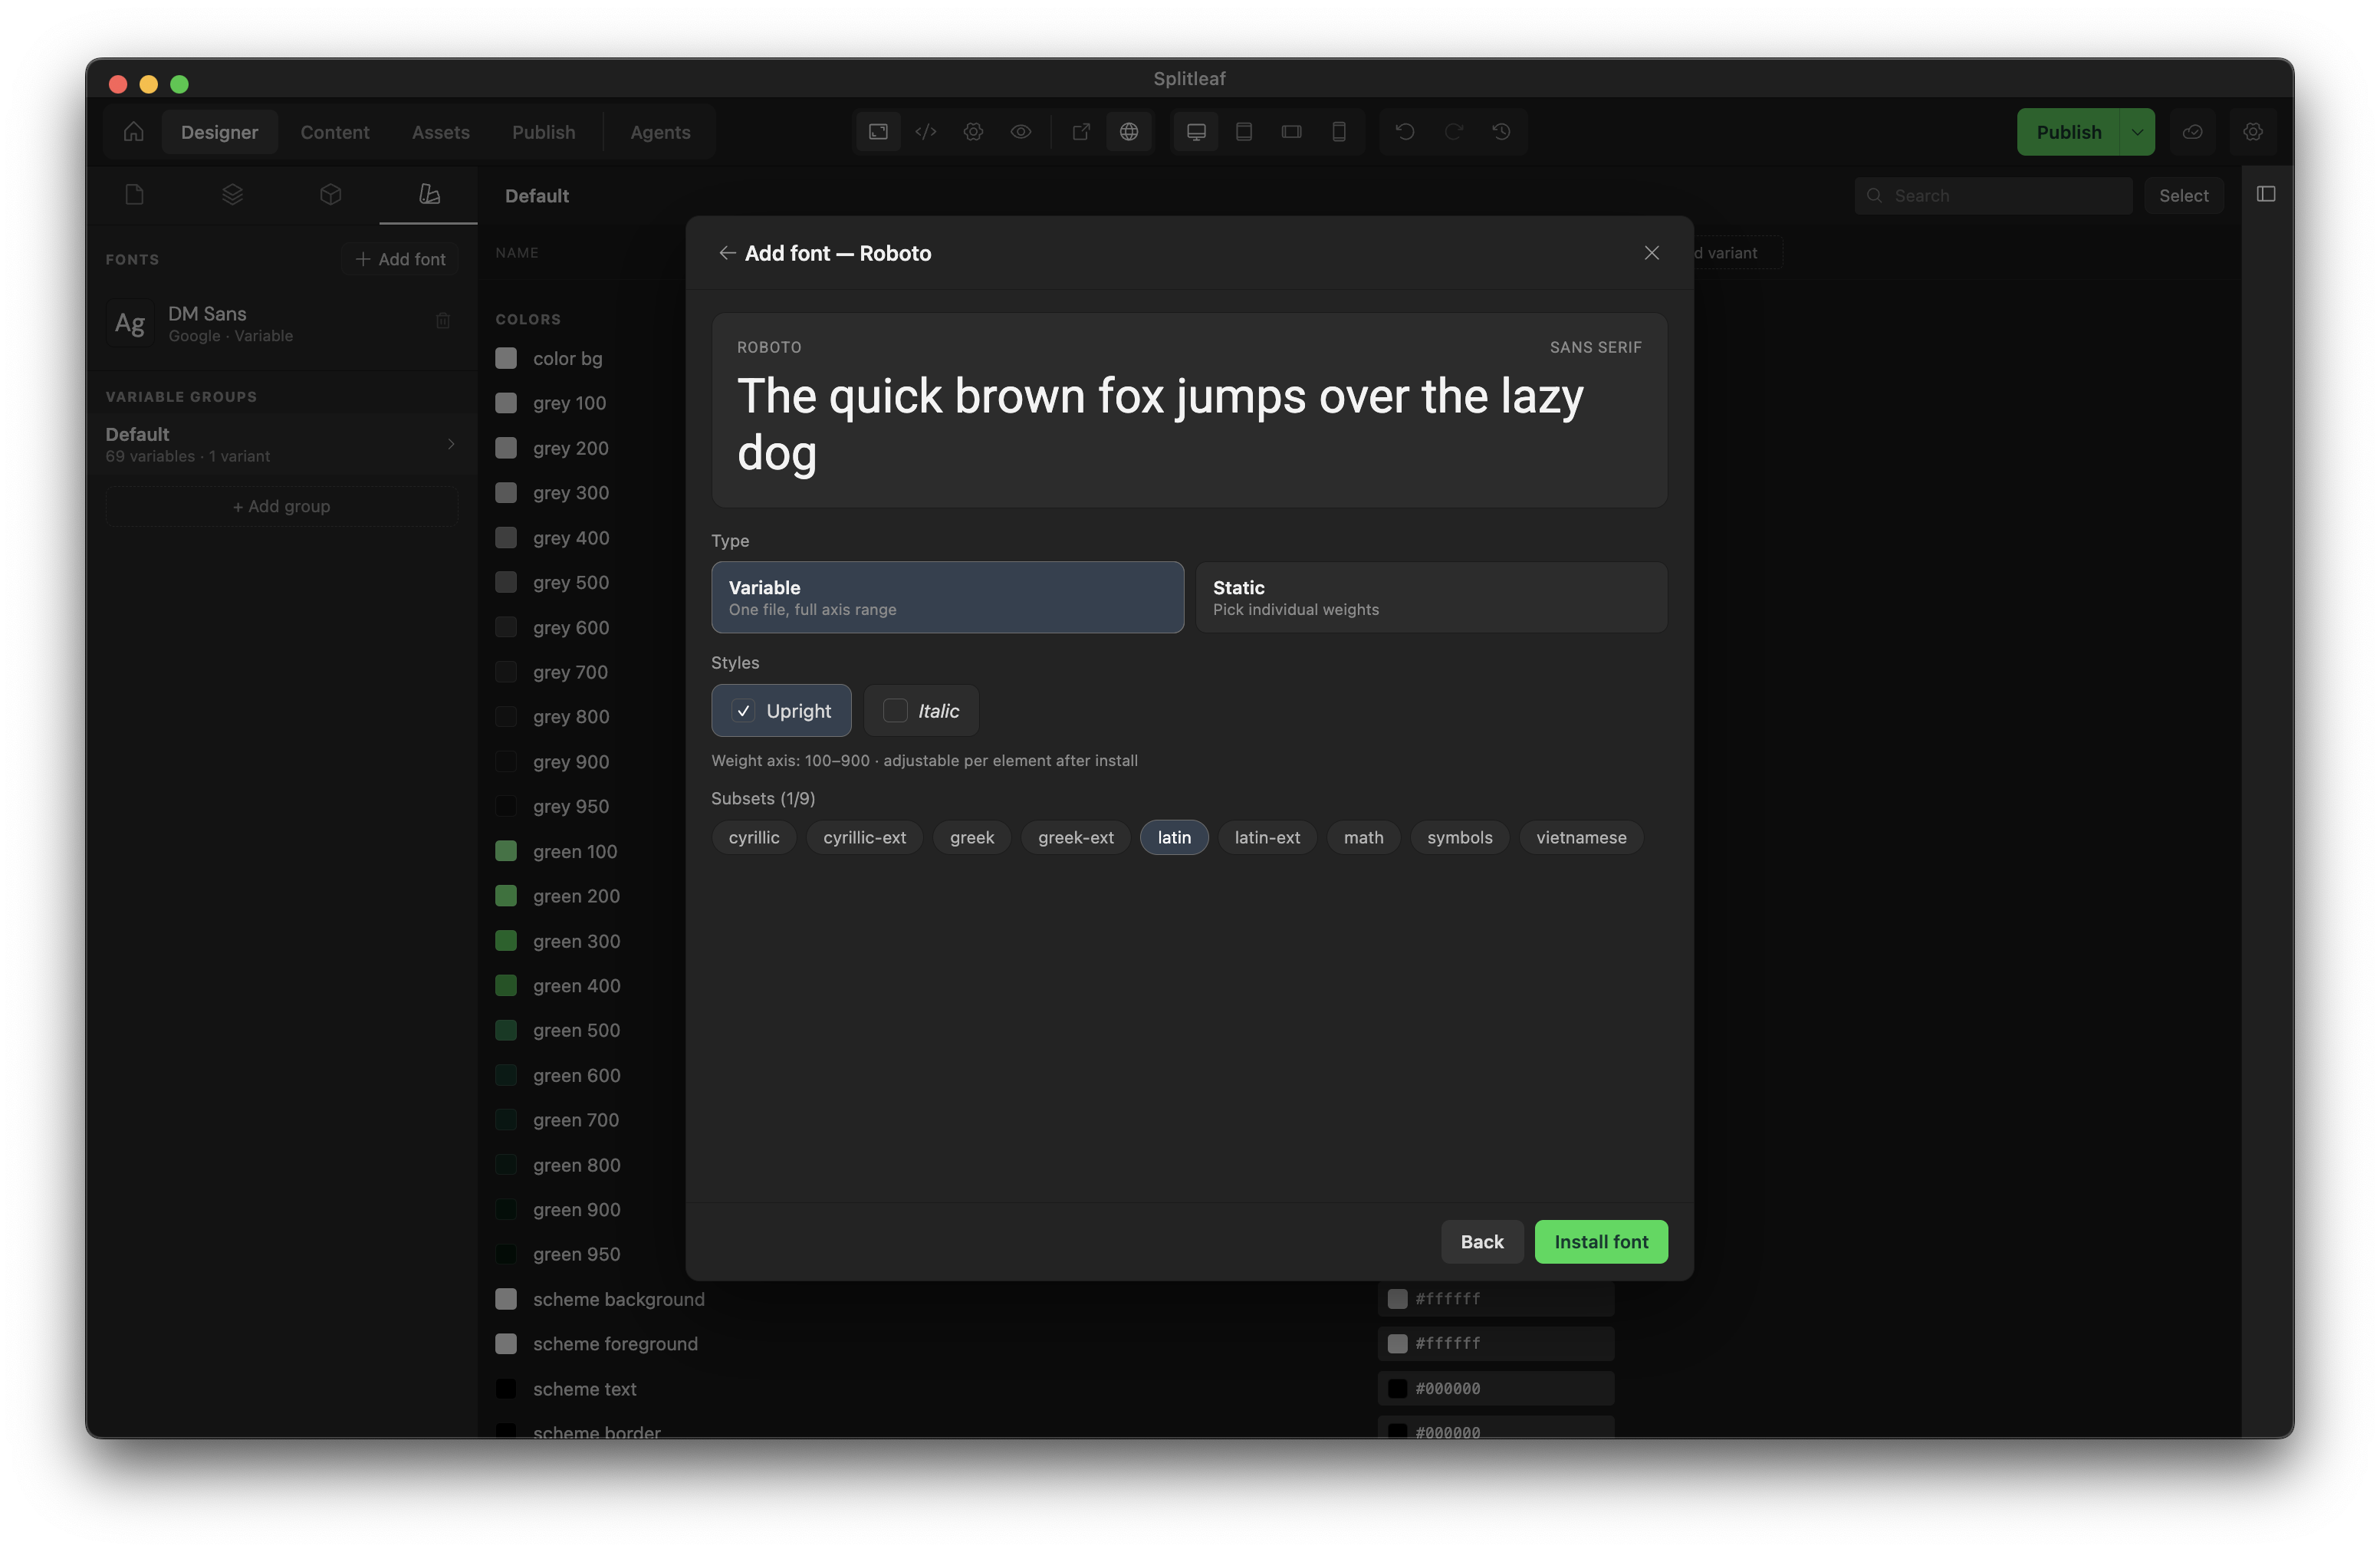Select desktop viewport icon
Screen dimensions: 2380x1552
1196,132
